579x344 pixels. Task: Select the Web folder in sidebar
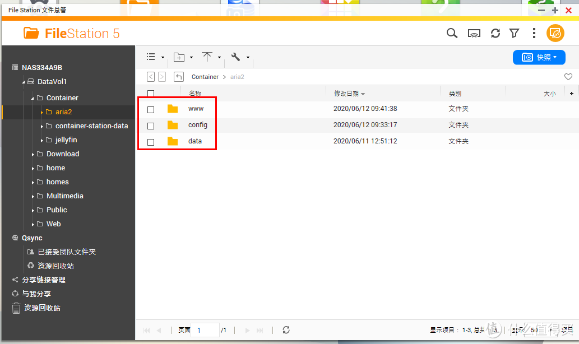(54, 224)
